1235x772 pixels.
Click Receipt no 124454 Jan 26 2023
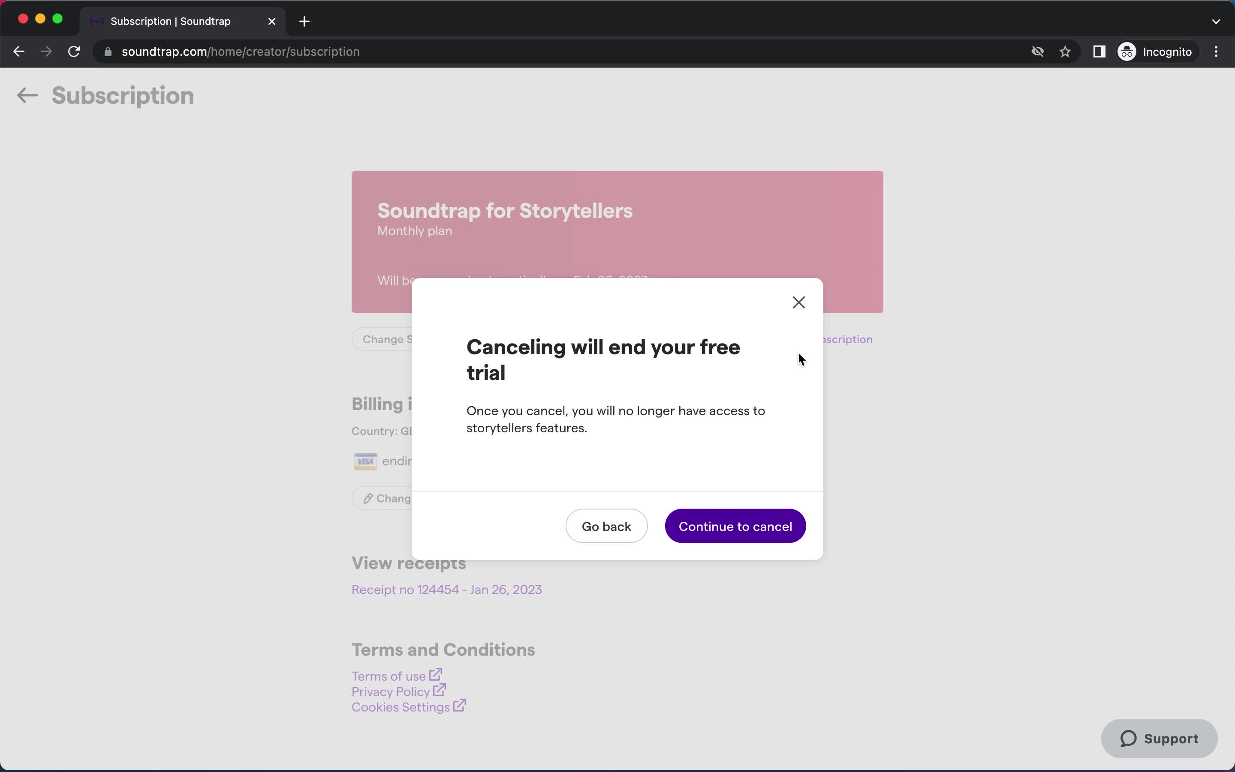[x=446, y=589]
